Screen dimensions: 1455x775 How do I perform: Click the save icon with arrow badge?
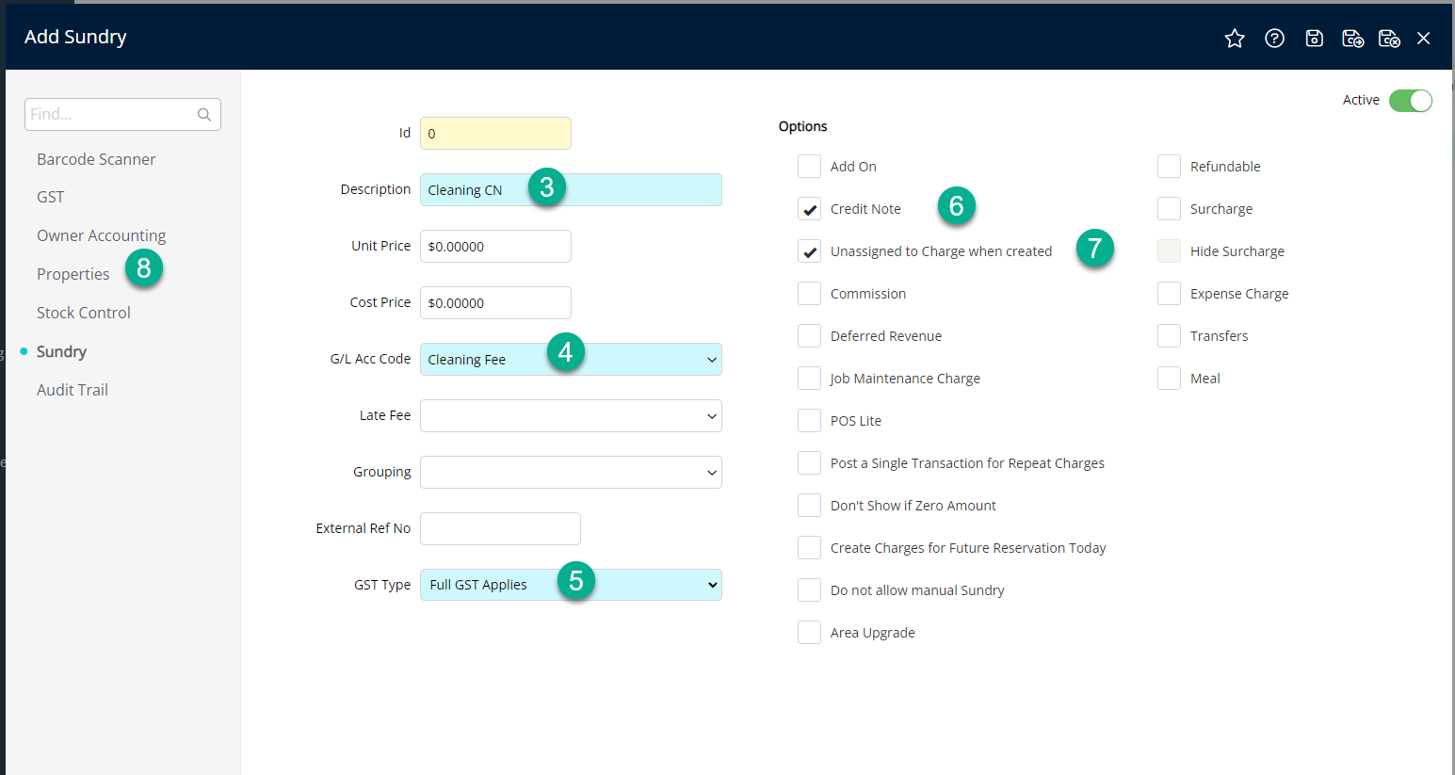pos(1352,39)
